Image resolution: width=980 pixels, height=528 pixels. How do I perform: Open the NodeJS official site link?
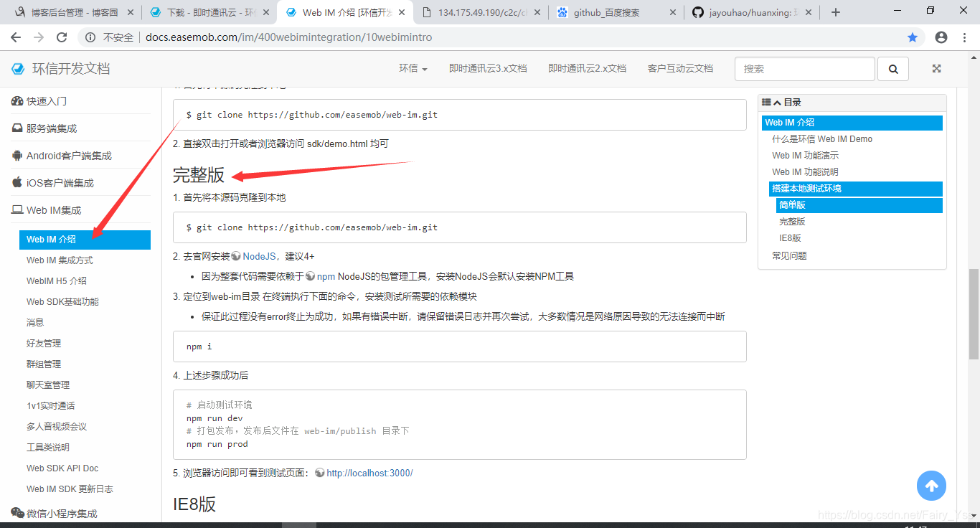pyautogui.click(x=259, y=256)
